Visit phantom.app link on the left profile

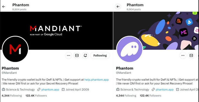(x=50, y=89)
